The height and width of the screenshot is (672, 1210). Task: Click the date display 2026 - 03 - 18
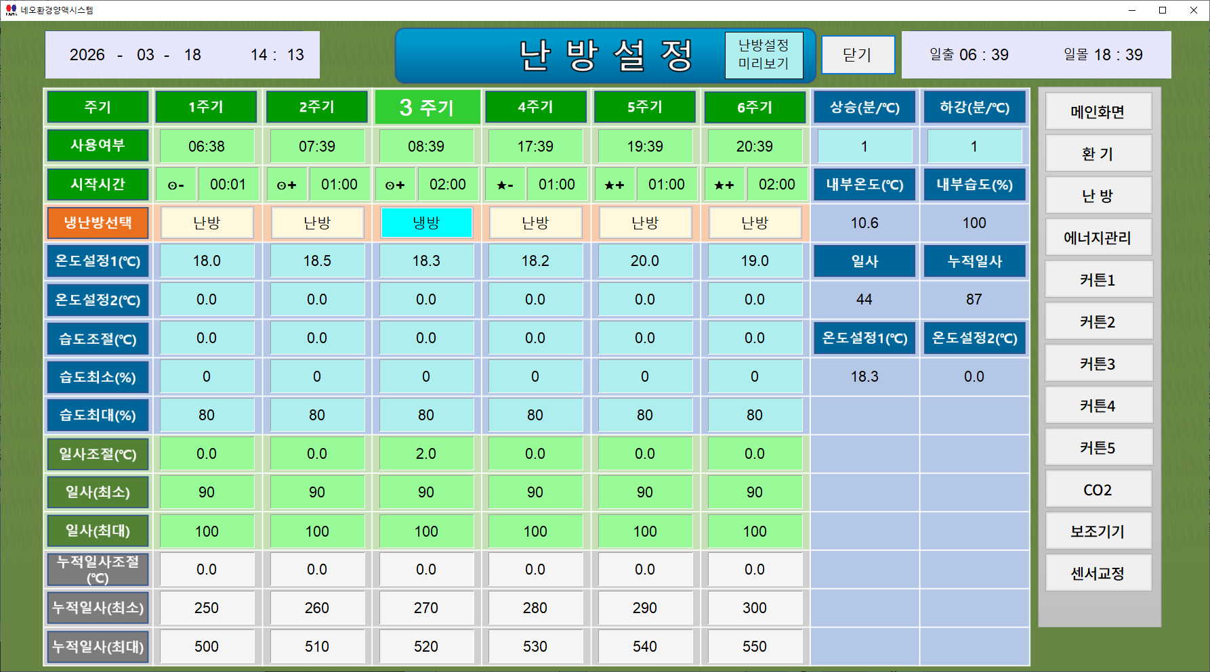(x=135, y=55)
